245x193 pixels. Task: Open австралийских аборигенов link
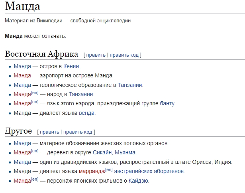point(149,171)
